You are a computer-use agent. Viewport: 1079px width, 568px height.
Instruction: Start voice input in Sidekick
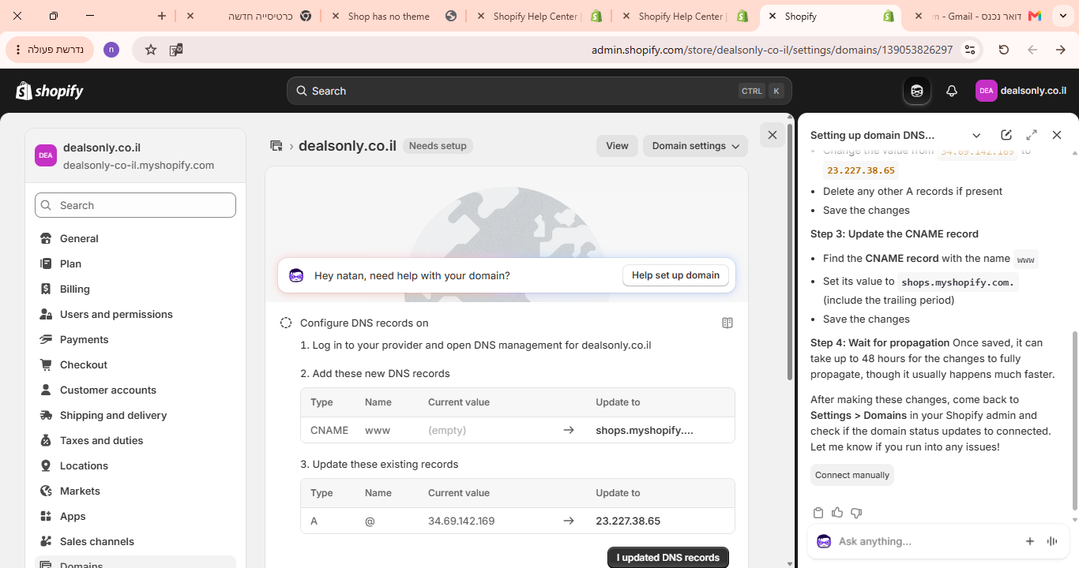[1052, 541]
